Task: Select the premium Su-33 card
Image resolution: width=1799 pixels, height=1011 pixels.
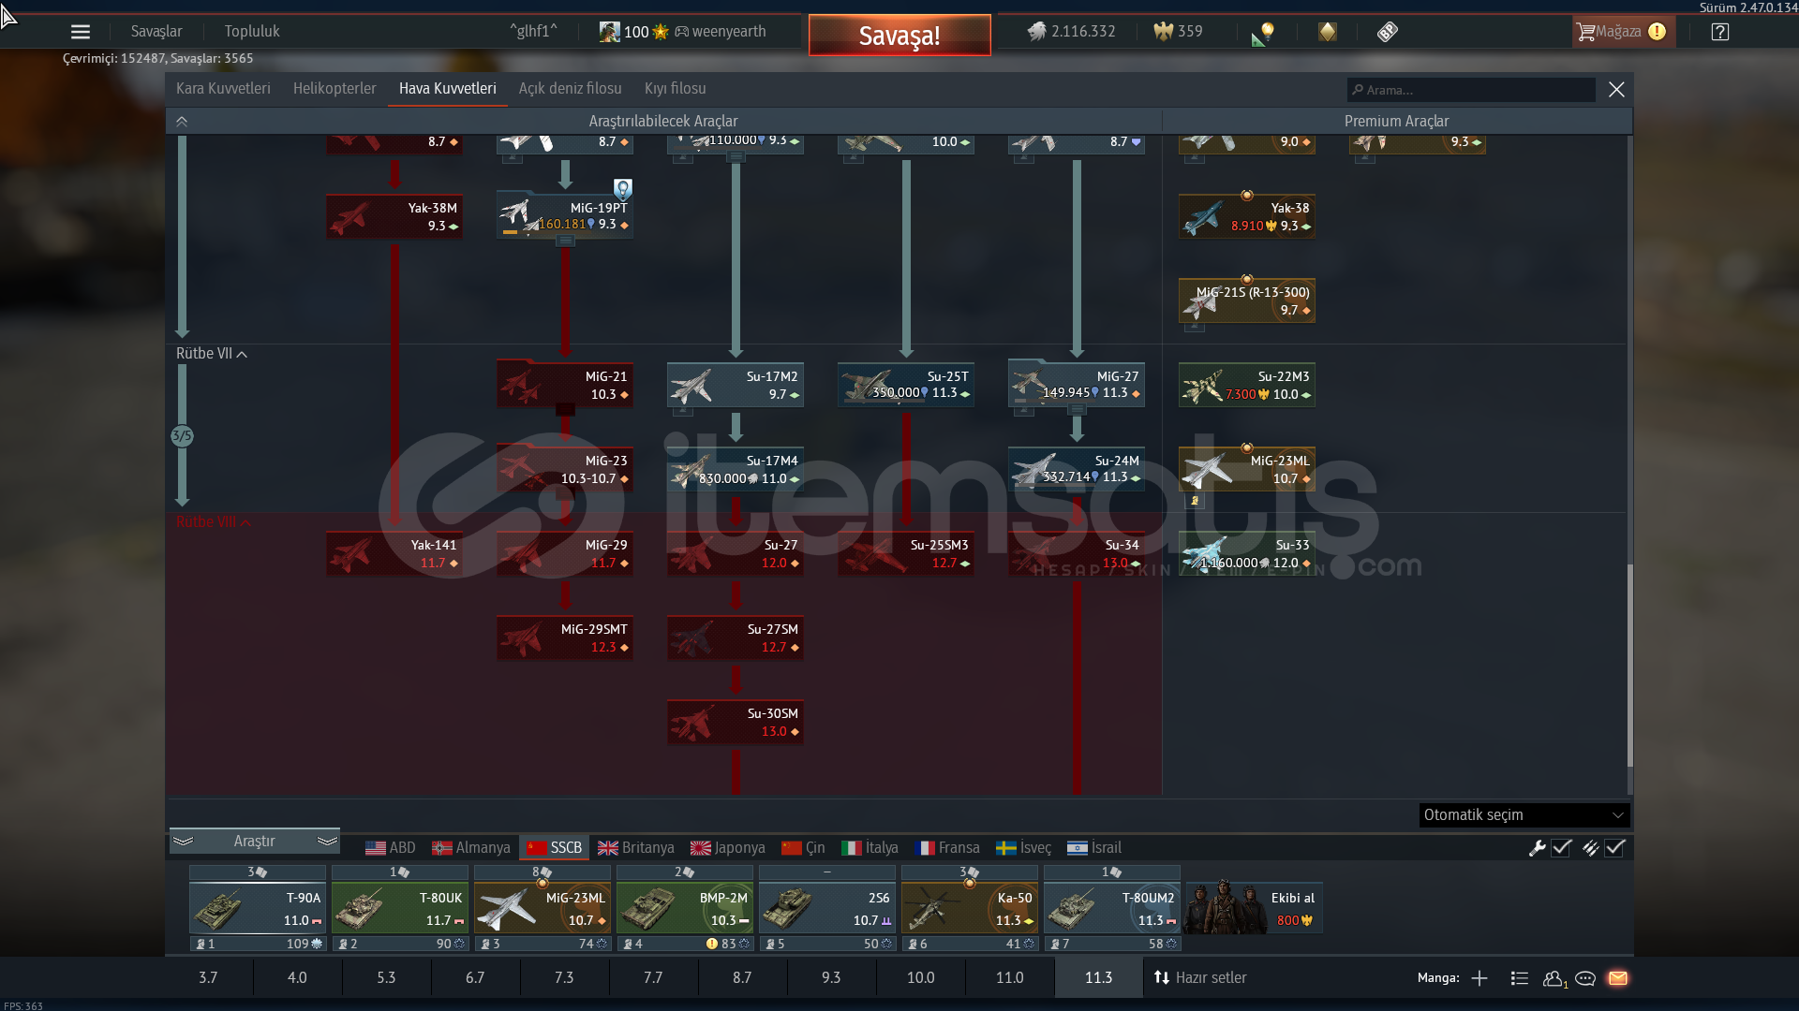Action: coord(1247,553)
